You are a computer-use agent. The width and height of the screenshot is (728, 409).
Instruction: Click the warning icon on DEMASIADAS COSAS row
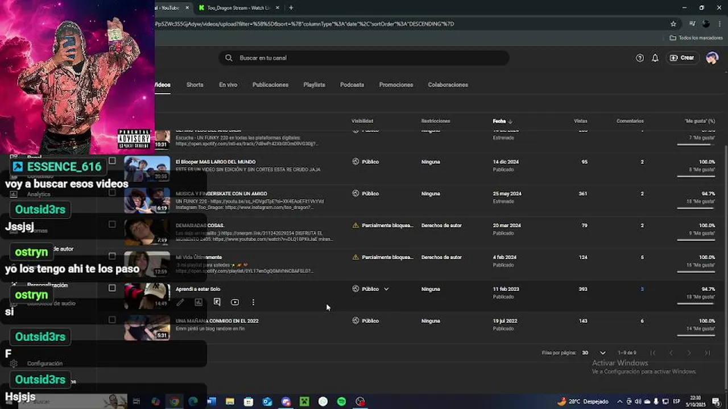(355, 226)
